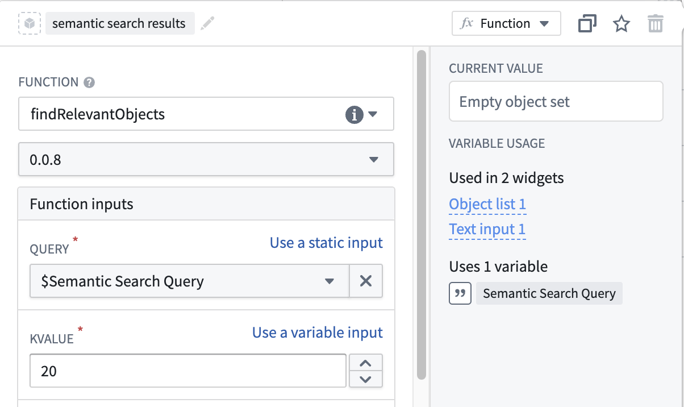Open the $Semantic Search Query dropdown
684x407 pixels.
click(x=189, y=281)
